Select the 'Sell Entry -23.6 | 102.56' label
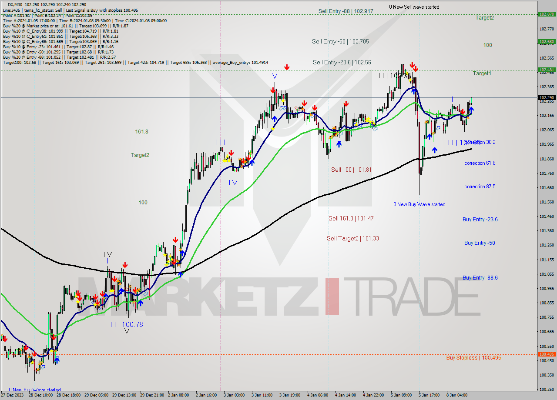Screen dimensions: 557x400 click(x=342, y=62)
